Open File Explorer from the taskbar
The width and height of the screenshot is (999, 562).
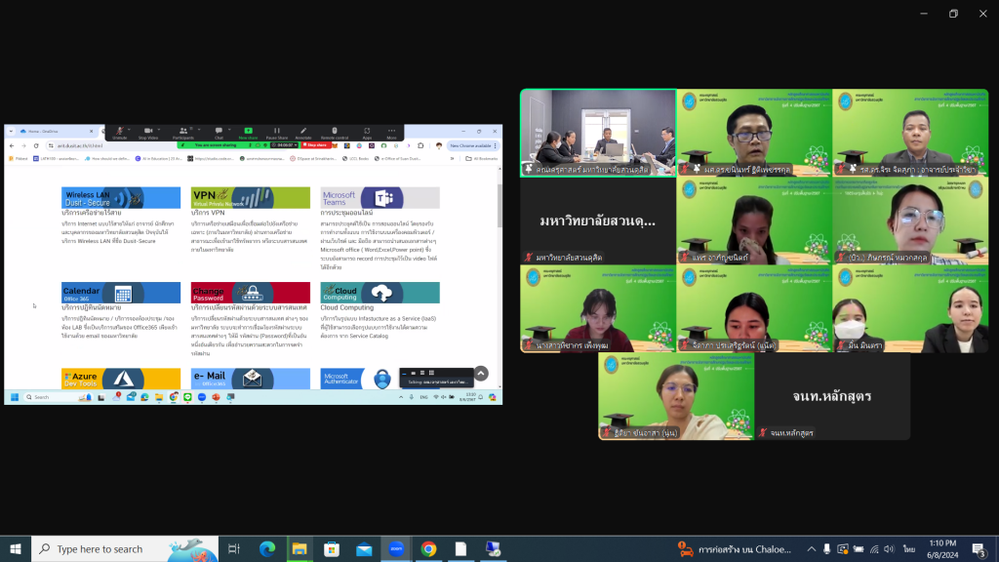point(300,549)
